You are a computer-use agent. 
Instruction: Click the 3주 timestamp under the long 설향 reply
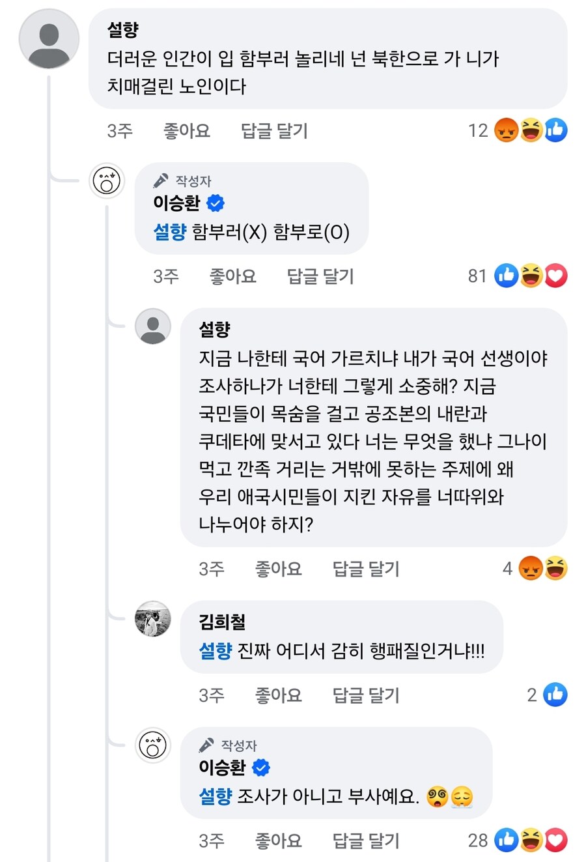click(213, 568)
